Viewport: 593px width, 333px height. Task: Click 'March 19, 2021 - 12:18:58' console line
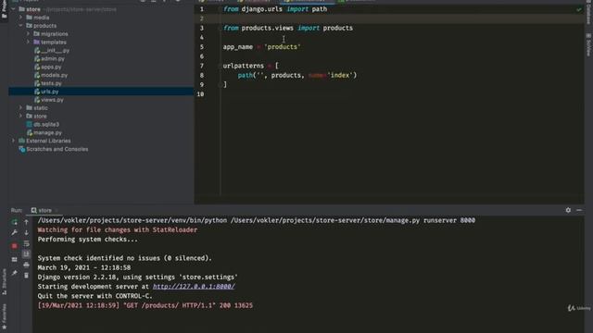(x=84, y=267)
